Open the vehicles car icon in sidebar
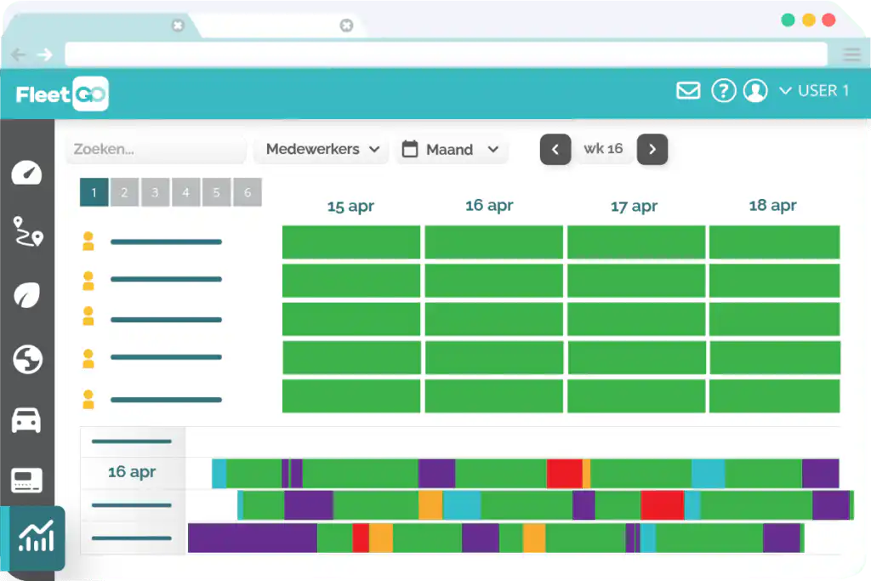Viewport: 871px width, 581px height. coord(26,420)
